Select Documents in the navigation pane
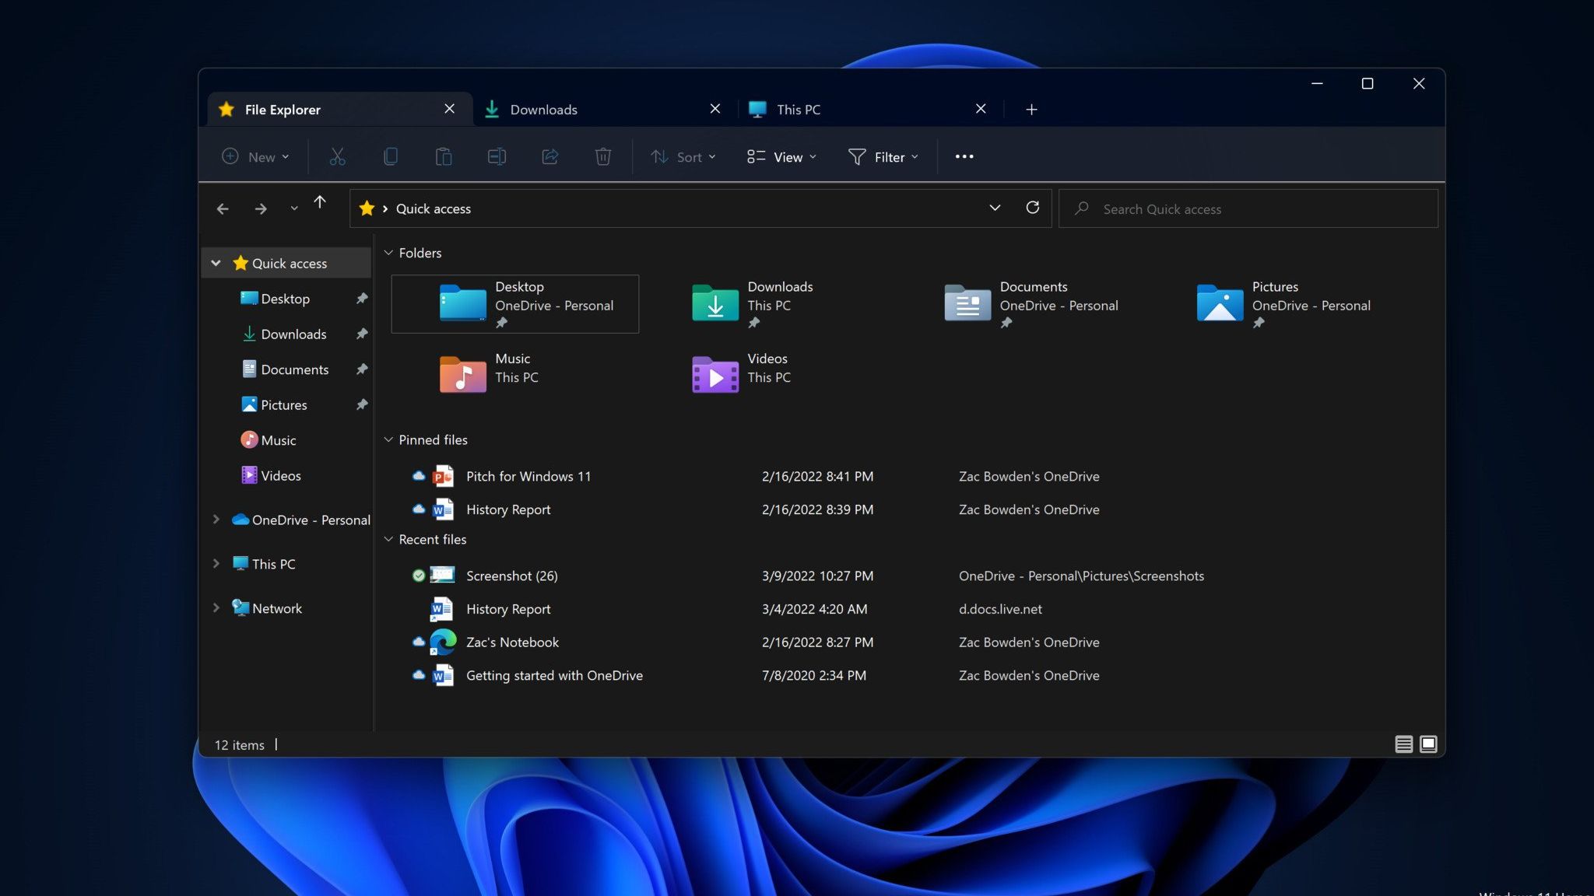 pyautogui.click(x=285, y=369)
